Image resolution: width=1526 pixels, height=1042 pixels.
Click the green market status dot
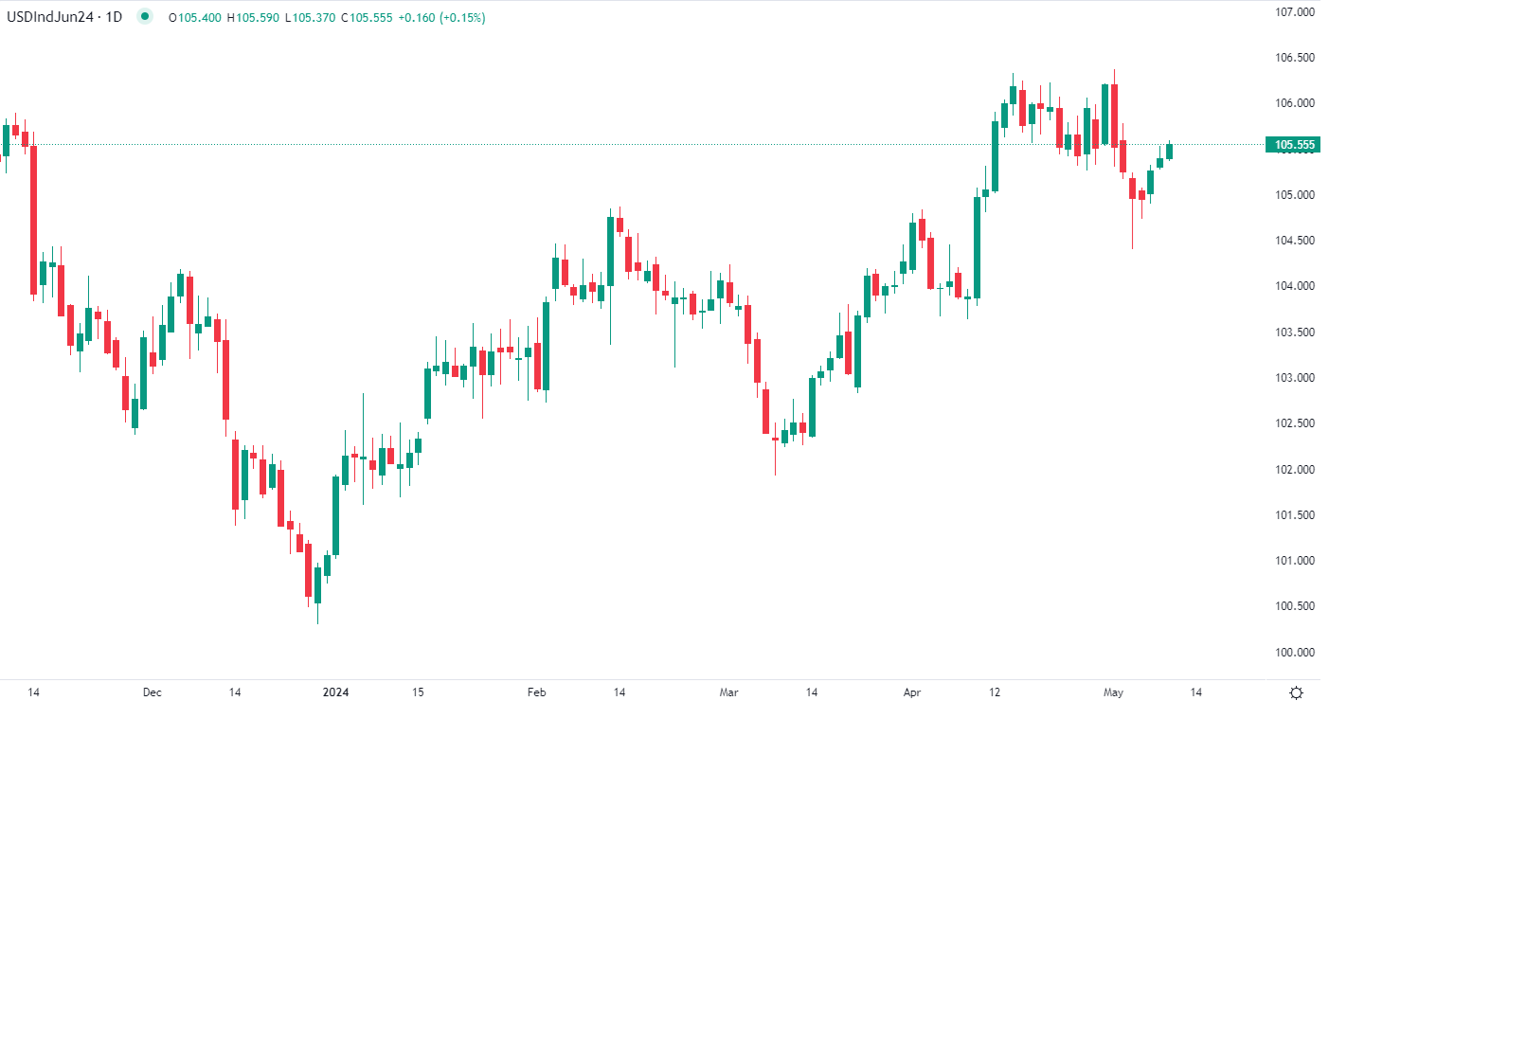[x=144, y=16]
